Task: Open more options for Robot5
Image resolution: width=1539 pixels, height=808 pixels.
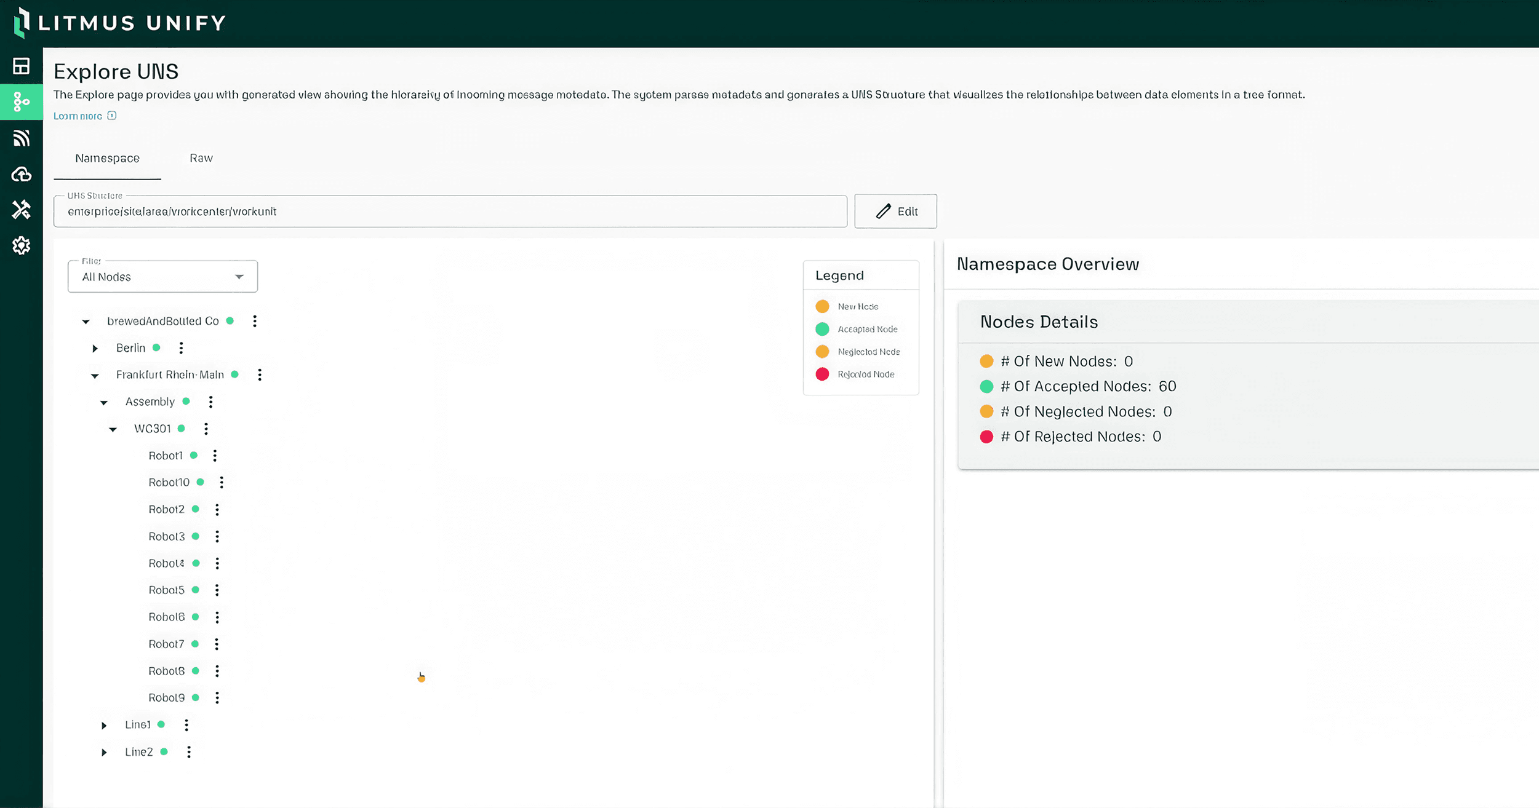Action: pos(217,590)
